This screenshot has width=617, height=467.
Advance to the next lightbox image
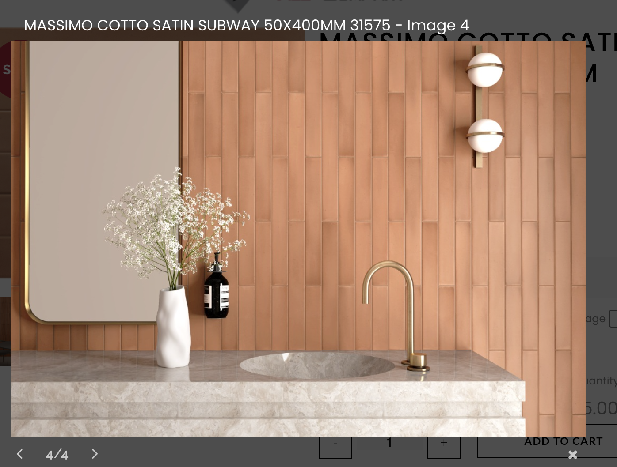(x=95, y=454)
